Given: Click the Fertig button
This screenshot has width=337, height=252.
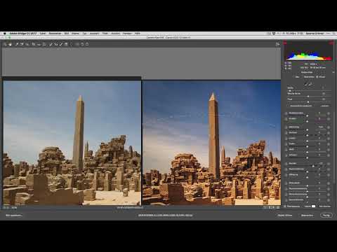Looking at the screenshot, I should point(326,215).
